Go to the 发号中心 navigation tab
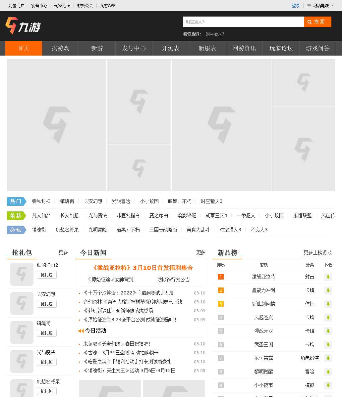 134,48
